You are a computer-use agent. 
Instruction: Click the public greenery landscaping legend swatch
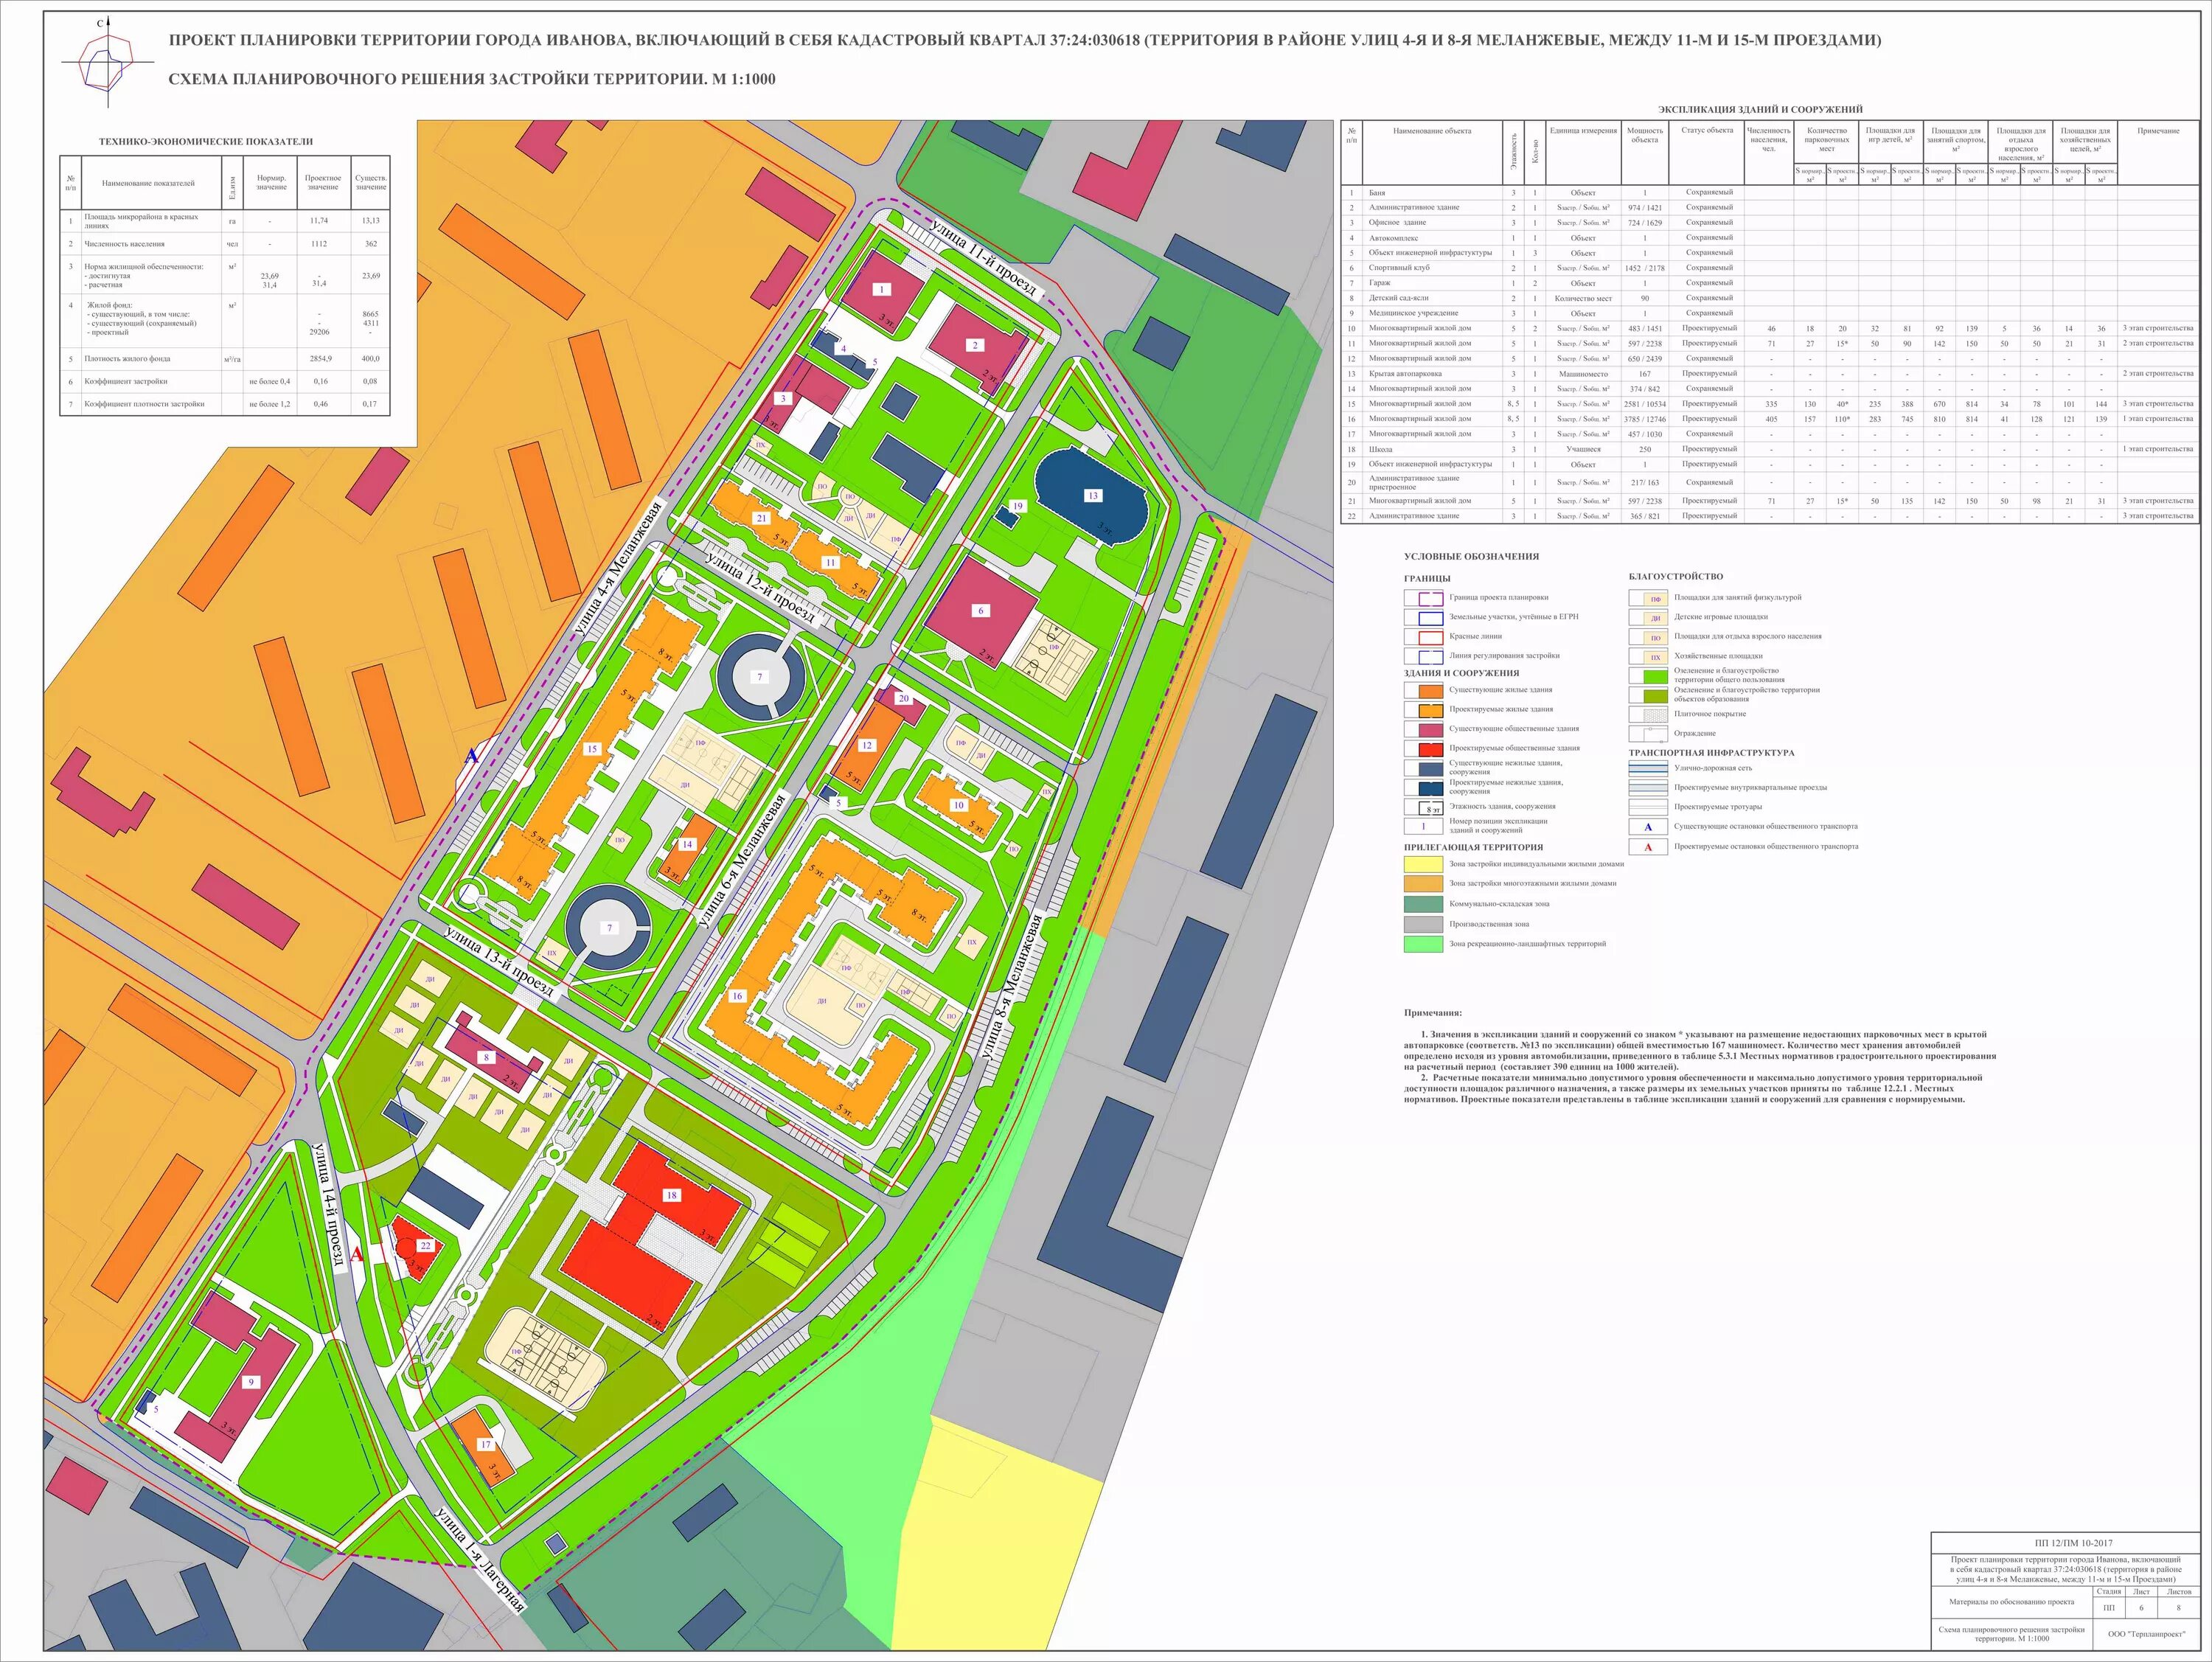coord(1648,676)
